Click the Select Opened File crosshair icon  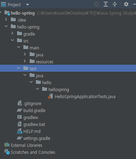click(97, 5)
